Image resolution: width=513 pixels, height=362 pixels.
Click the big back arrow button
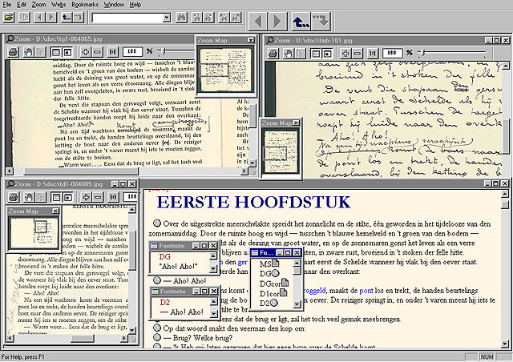[x=258, y=22]
